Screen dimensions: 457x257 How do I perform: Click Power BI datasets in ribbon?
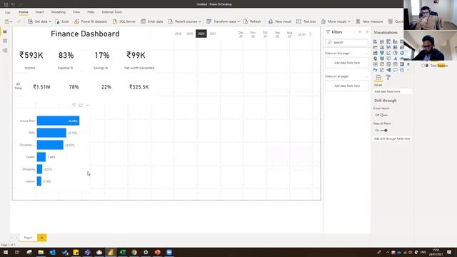91,21
